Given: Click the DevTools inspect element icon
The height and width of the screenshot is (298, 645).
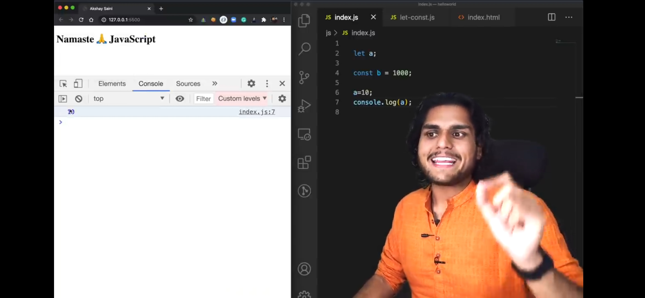Looking at the screenshot, I should [63, 84].
